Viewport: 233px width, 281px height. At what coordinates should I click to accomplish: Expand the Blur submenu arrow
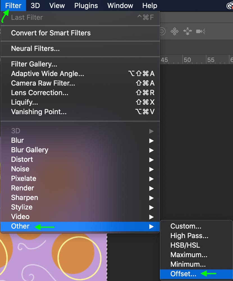point(151,140)
